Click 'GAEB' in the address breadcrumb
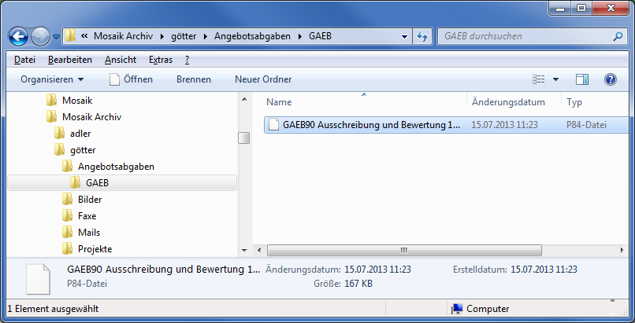Image resolution: width=635 pixels, height=323 pixels. coord(320,36)
